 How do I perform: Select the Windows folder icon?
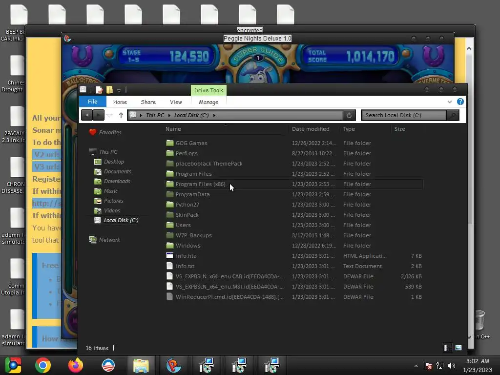coord(169,246)
